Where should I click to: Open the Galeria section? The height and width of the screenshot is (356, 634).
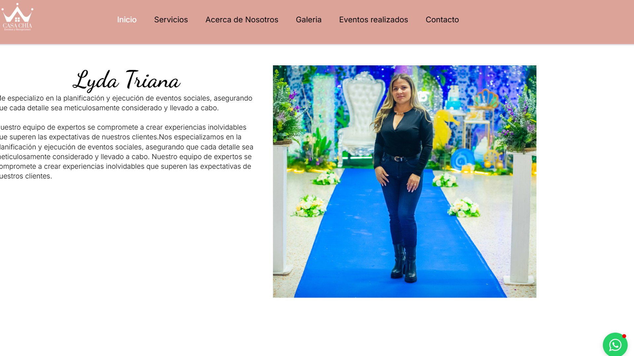309,20
